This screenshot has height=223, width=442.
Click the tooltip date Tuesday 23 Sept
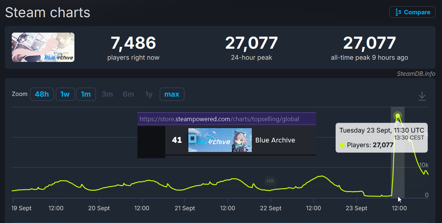coord(365,130)
